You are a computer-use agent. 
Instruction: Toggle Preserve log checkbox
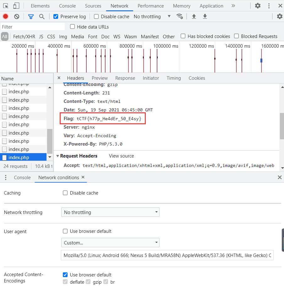point(56,17)
